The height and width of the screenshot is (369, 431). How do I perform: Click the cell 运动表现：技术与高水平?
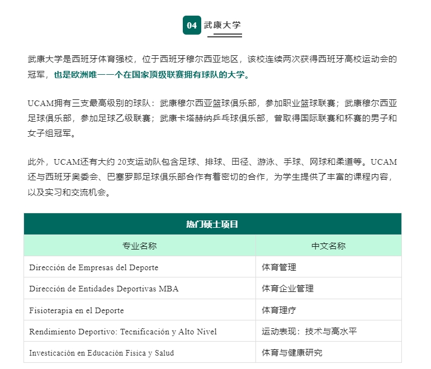coord(329,331)
